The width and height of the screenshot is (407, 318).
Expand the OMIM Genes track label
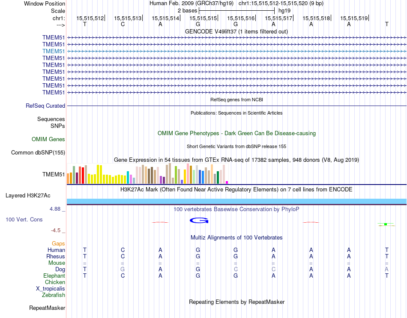coord(48,139)
